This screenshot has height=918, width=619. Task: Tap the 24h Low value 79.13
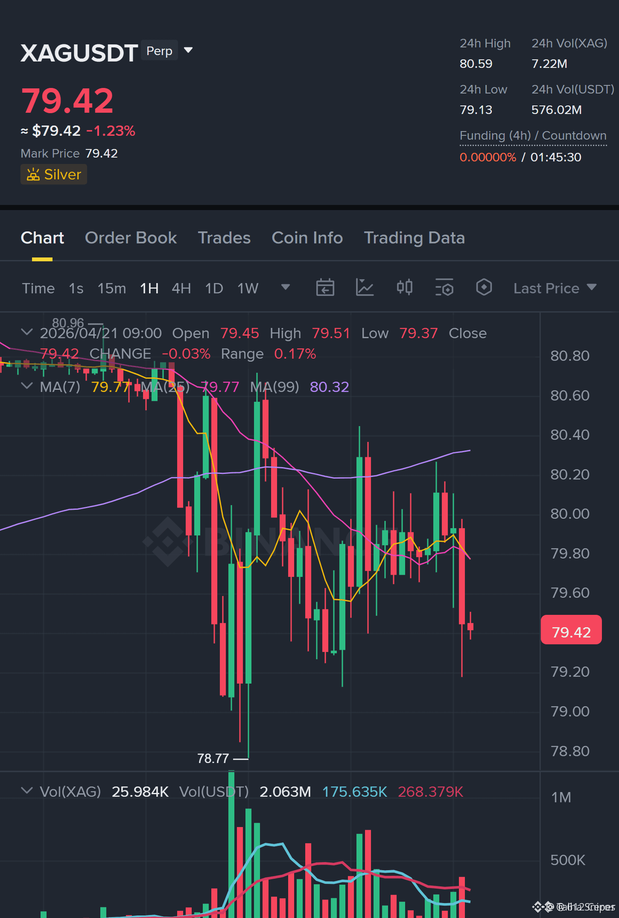(476, 110)
